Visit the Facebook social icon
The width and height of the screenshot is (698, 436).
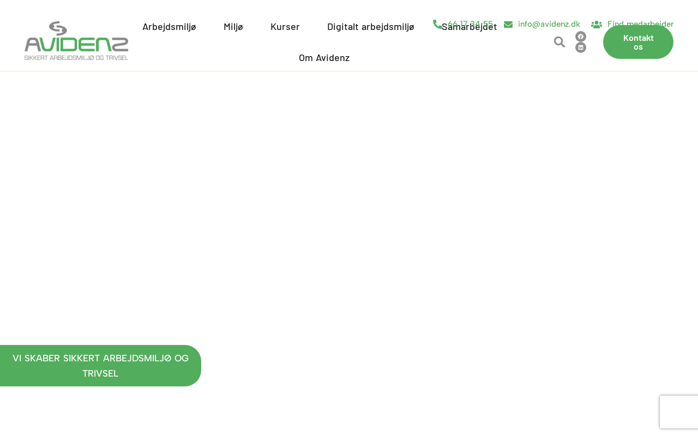coord(581,37)
